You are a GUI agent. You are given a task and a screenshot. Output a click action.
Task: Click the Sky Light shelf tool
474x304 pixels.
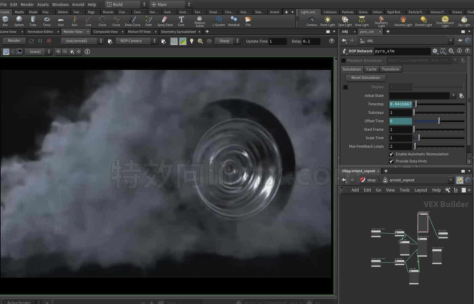point(464,21)
